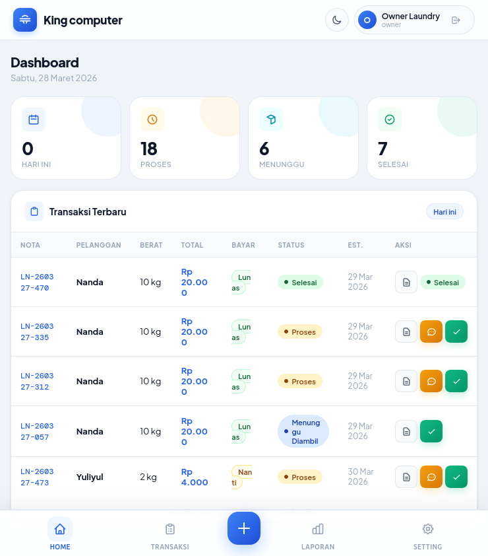This screenshot has height=556, width=488.
Task: Mark nota LN-260327-335 as done
Action: click(456, 331)
